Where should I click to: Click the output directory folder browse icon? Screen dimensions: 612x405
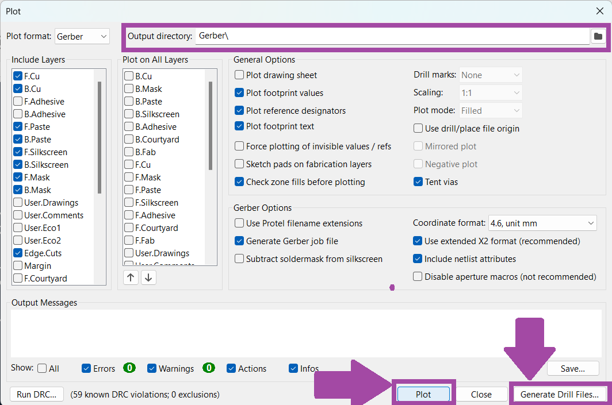click(x=598, y=36)
